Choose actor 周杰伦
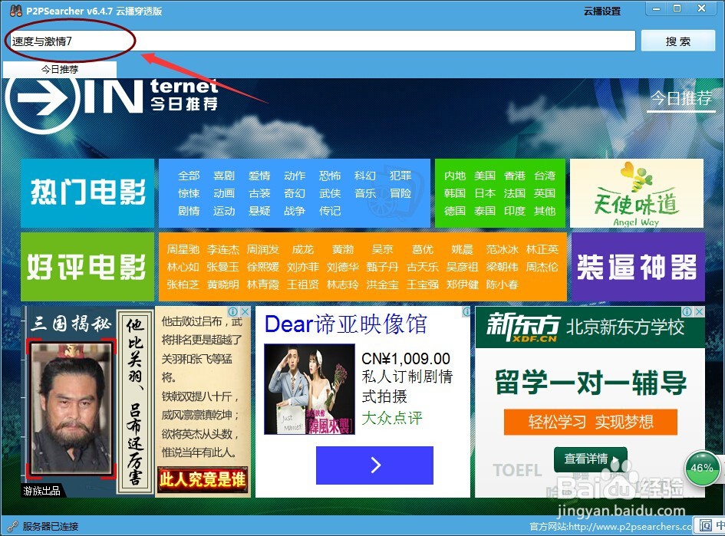The height and width of the screenshot is (536, 725). pos(542,267)
